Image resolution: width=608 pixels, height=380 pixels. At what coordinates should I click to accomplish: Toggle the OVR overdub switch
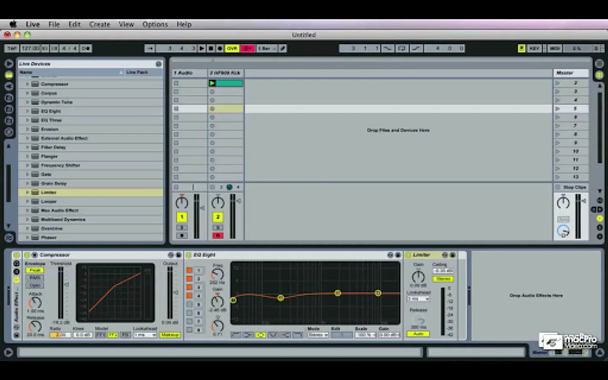click(232, 49)
